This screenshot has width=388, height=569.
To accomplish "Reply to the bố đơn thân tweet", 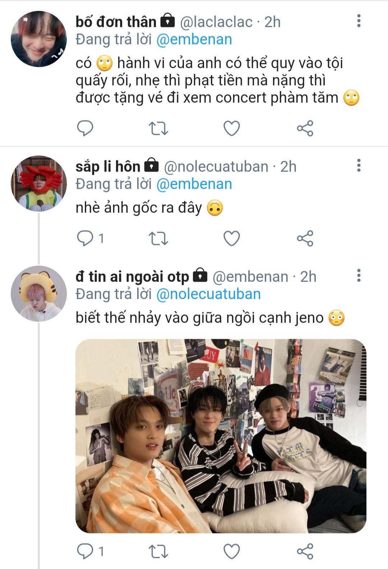I will (85, 128).
